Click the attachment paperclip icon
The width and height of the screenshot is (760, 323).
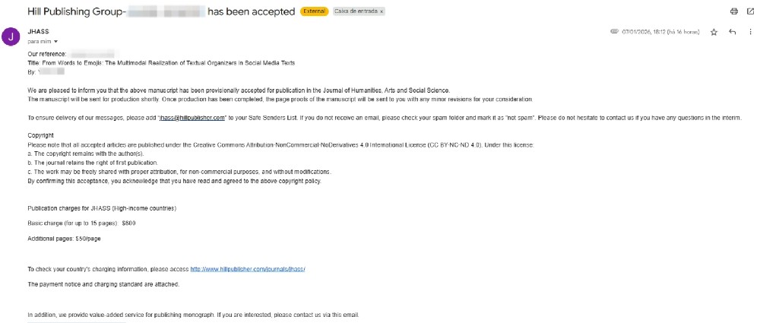[614, 32]
